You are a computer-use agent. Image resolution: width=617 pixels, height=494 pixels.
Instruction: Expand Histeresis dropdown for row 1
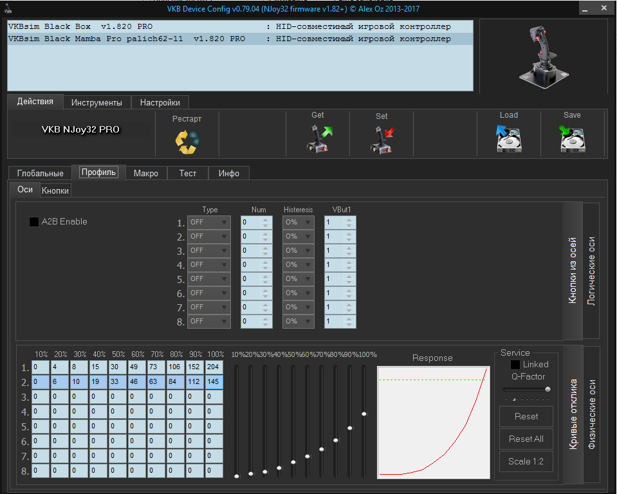click(x=299, y=223)
